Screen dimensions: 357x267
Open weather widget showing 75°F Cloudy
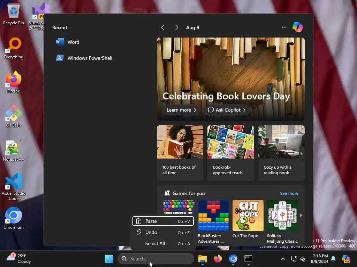[x=19, y=259]
